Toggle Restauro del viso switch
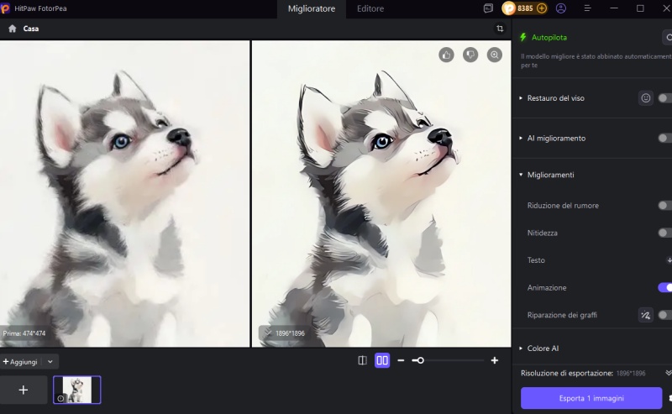672x414 pixels. coord(665,98)
